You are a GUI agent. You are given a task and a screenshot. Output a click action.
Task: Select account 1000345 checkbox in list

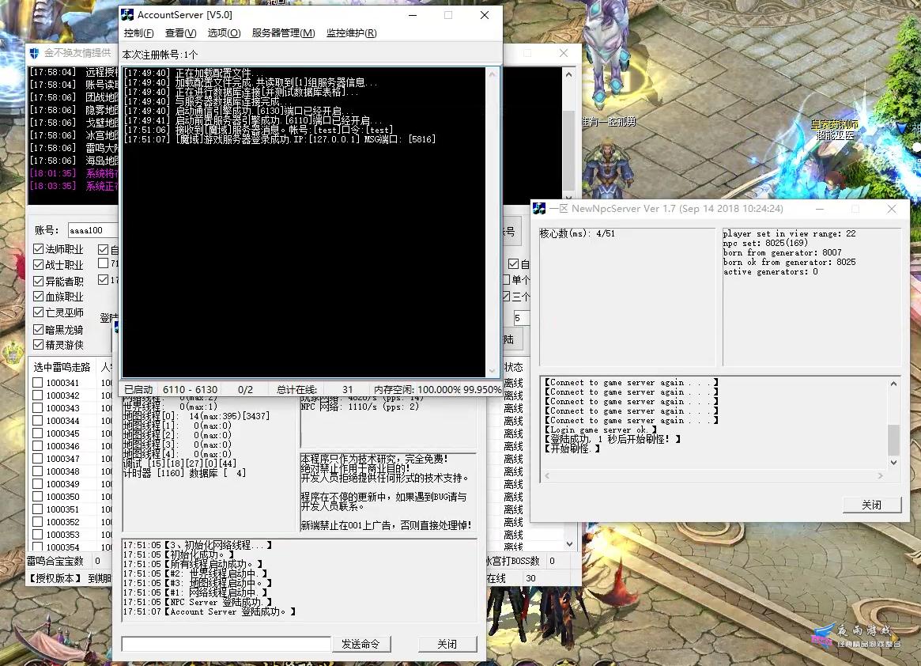click(x=38, y=433)
